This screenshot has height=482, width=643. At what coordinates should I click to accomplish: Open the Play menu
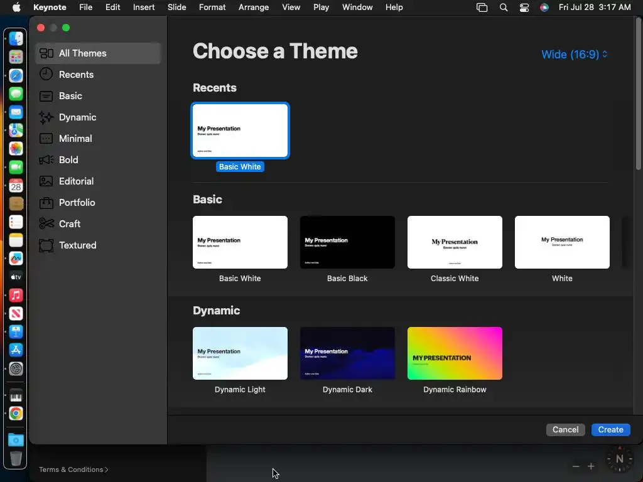pos(321,8)
